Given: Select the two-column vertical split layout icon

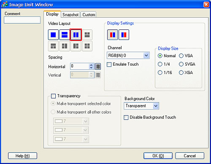Looking at the screenshot, I should point(76,34).
